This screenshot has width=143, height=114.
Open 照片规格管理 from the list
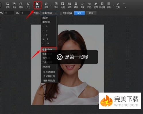click(49, 72)
